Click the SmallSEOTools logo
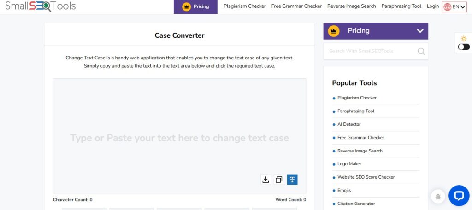The width and height of the screenshot is (472, 210). coord(41,6)
